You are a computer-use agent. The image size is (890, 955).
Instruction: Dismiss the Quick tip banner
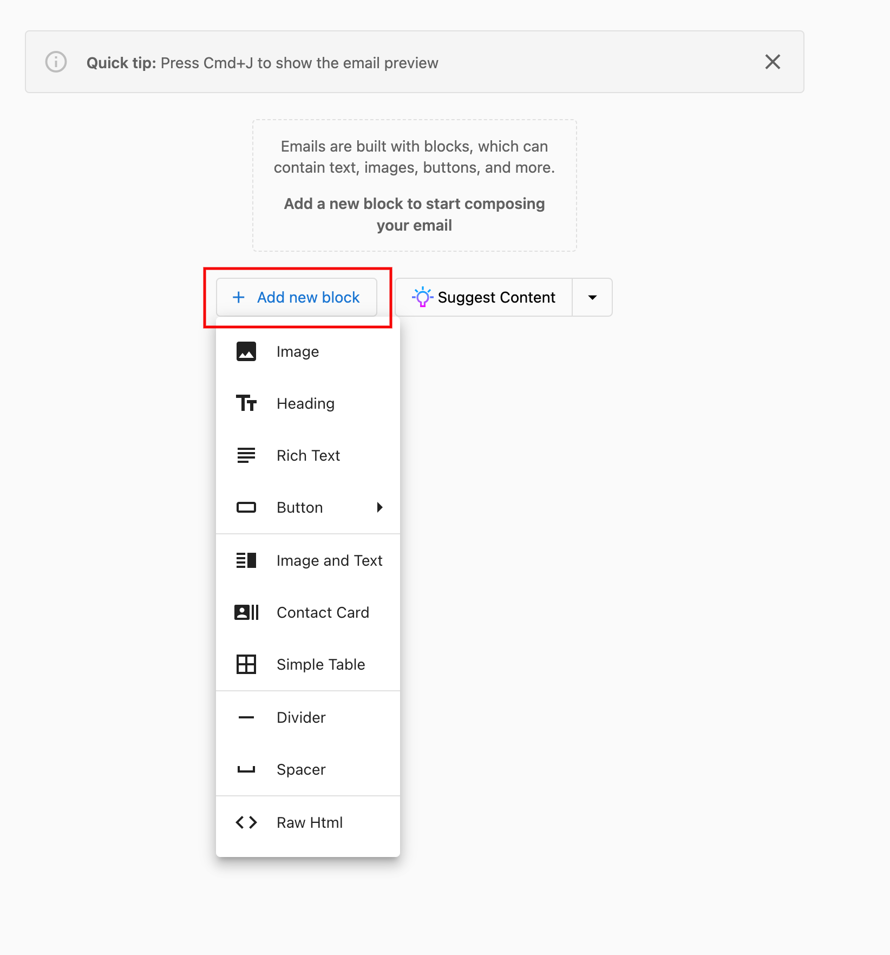[773, 62]
